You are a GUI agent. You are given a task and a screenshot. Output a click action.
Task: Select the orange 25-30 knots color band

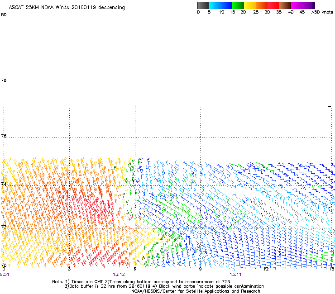pos(262,5)
